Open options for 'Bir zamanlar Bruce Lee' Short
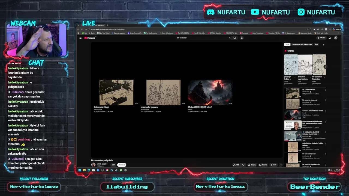Viewport: 349px width, 196px height. [325, 78]
